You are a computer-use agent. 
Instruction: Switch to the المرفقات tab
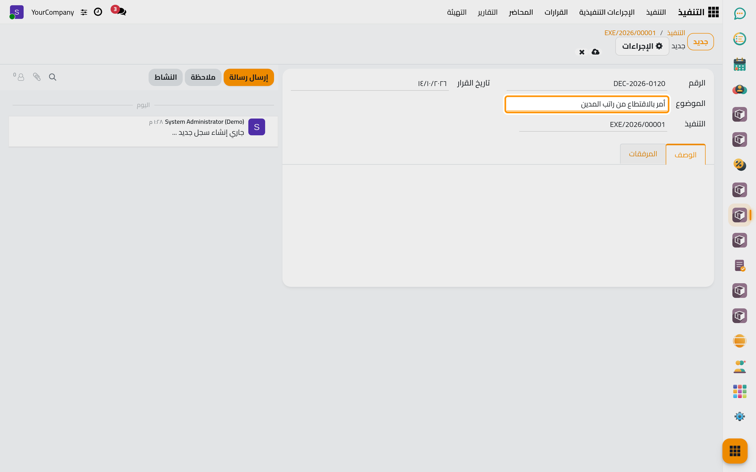click(x=643, y=154)
